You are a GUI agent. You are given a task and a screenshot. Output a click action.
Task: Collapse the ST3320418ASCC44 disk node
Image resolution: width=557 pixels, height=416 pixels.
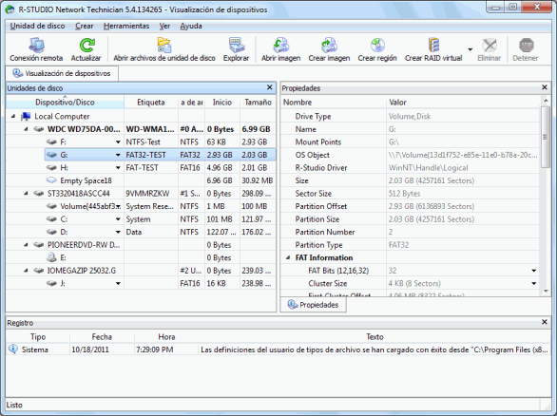coord(26,193)
